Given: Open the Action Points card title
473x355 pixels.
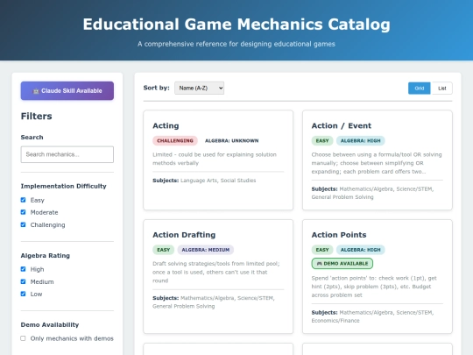Looking at the screenshot, I should pyautogui.click(x=339, y=235).
